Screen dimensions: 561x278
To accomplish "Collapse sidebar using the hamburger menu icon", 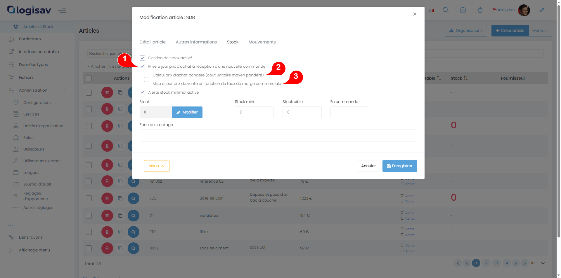I will tap(62, 11).
